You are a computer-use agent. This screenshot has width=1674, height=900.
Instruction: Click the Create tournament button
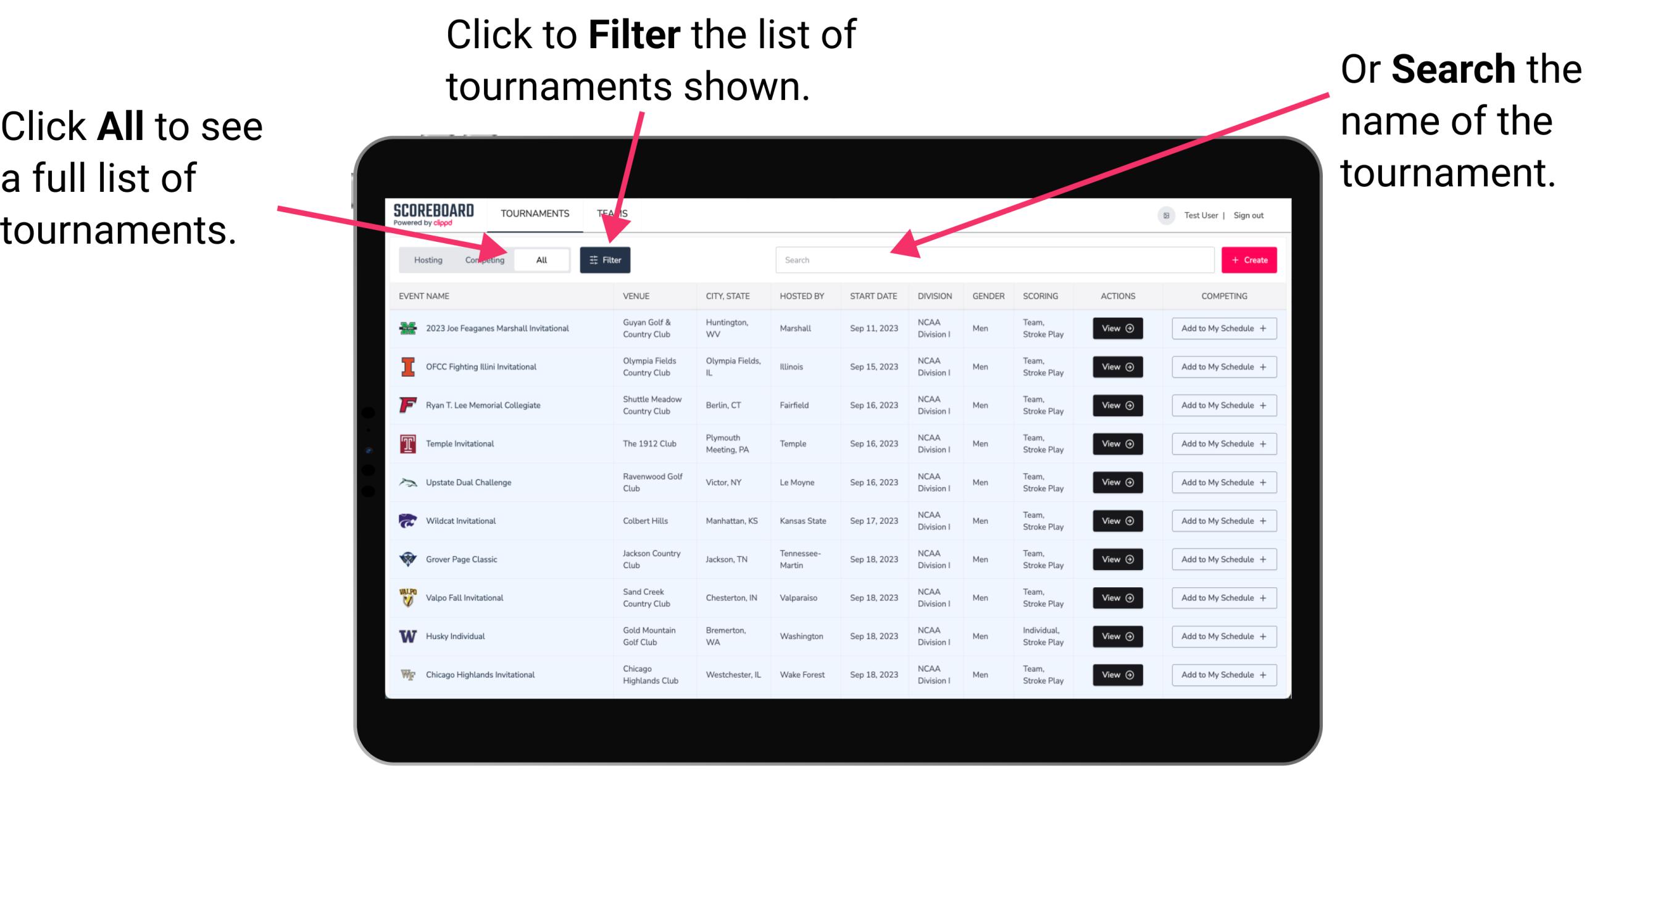(1248, 259)
